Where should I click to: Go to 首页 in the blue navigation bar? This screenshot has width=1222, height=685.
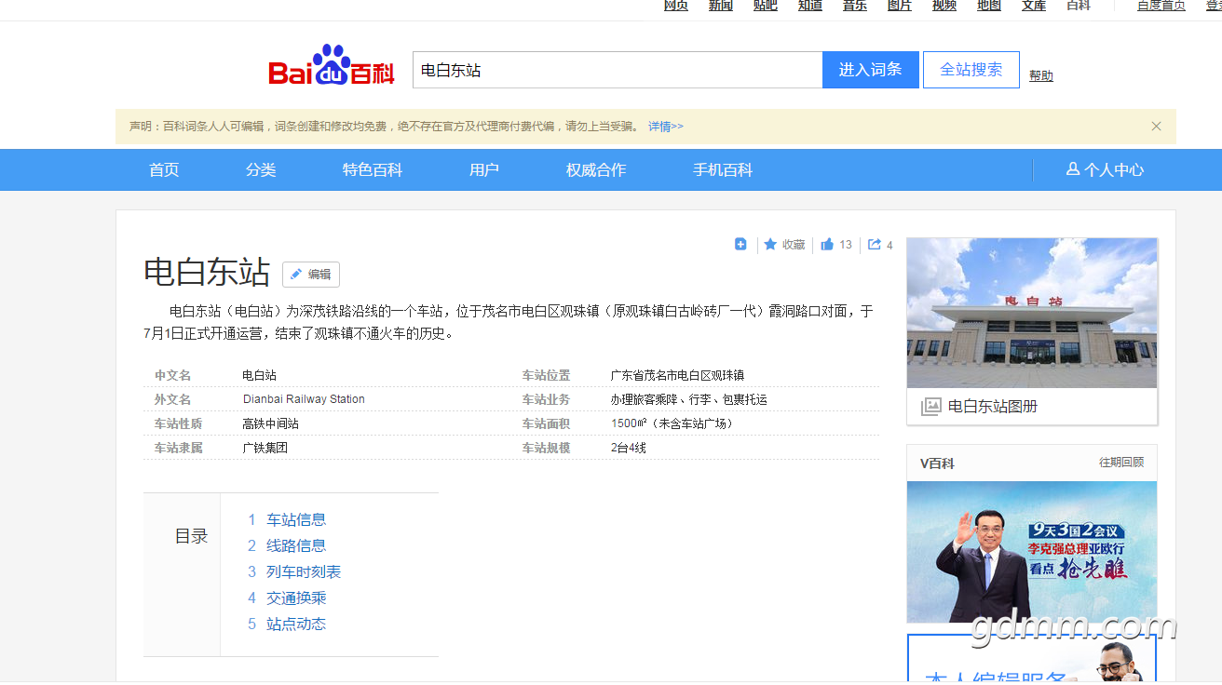(164, 169)
